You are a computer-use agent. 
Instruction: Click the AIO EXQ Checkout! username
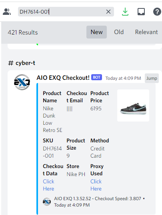pos(63,78)
